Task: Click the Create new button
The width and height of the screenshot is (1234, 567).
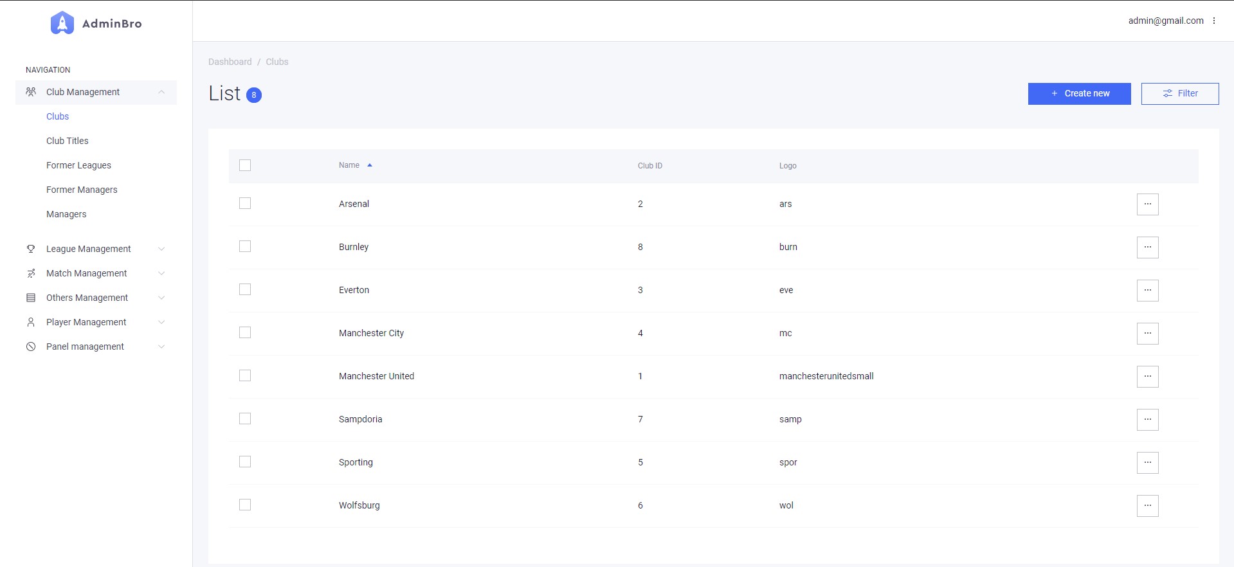Action: click(x=1079, y=94)
